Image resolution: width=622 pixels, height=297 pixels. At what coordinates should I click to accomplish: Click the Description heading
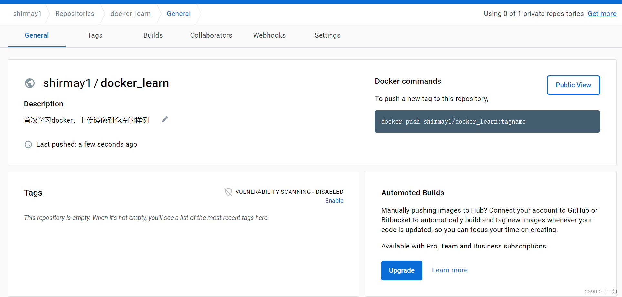pos(44,104)
